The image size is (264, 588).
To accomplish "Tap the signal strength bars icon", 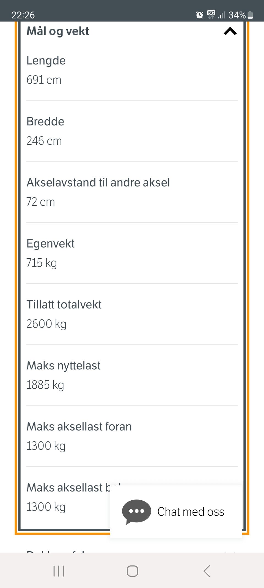I will click(x=221, y=15).
